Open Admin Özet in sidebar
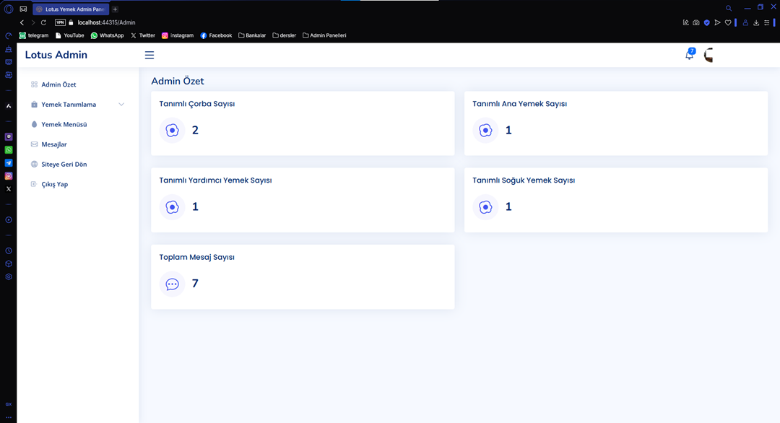 click(58, 84)
